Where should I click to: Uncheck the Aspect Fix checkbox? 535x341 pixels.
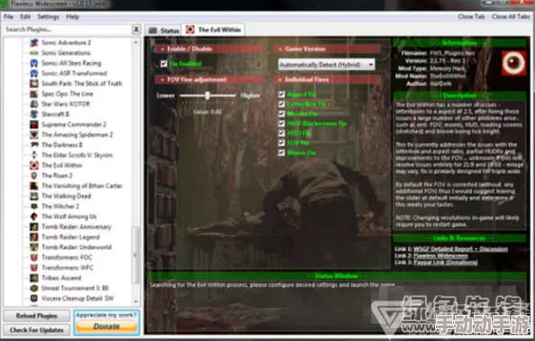pyautogui.click(x=282, y=95)
